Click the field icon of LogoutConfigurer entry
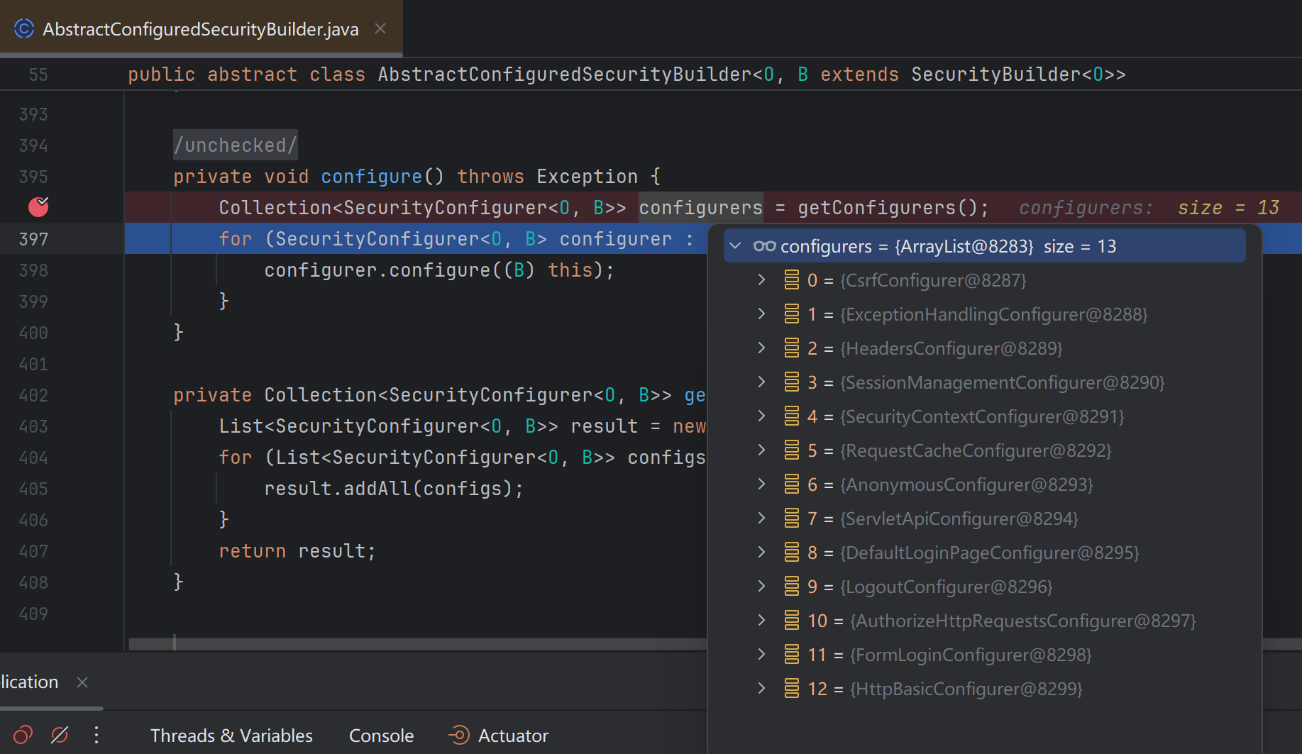This screenshot has height=754, width=1302. click(x=792, y=587)
